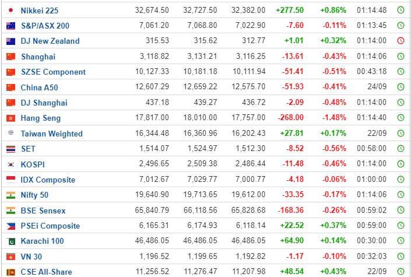
Task: Open the VN 30 index link
Action: tap(31, 257)
